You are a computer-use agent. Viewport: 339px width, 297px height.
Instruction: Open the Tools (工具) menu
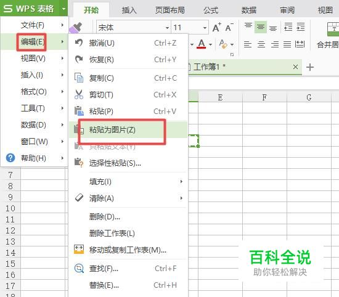(x=34, y=108)
